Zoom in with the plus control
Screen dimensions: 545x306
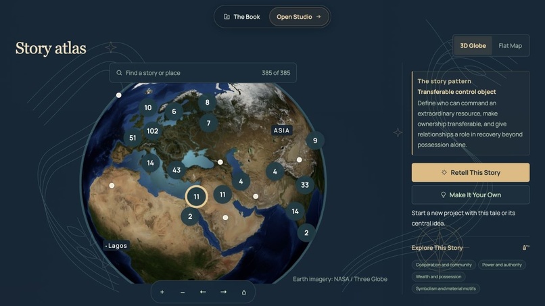point(162,292)
